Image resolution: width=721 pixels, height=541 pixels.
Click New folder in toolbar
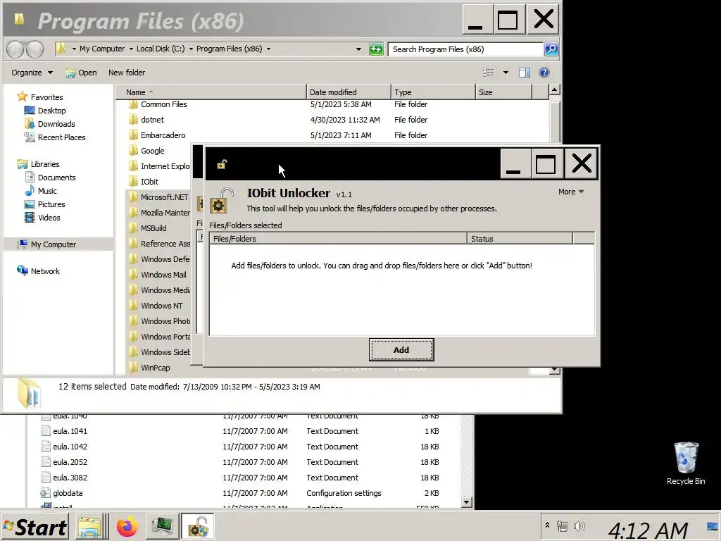pyautogui.click(x=127, y=73)
